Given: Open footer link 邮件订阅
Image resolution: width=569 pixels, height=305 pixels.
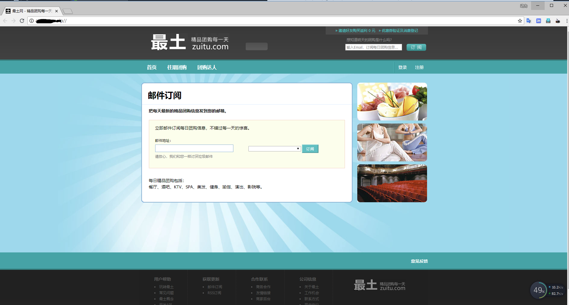Looking at the screenshot, I should (215, 287).
